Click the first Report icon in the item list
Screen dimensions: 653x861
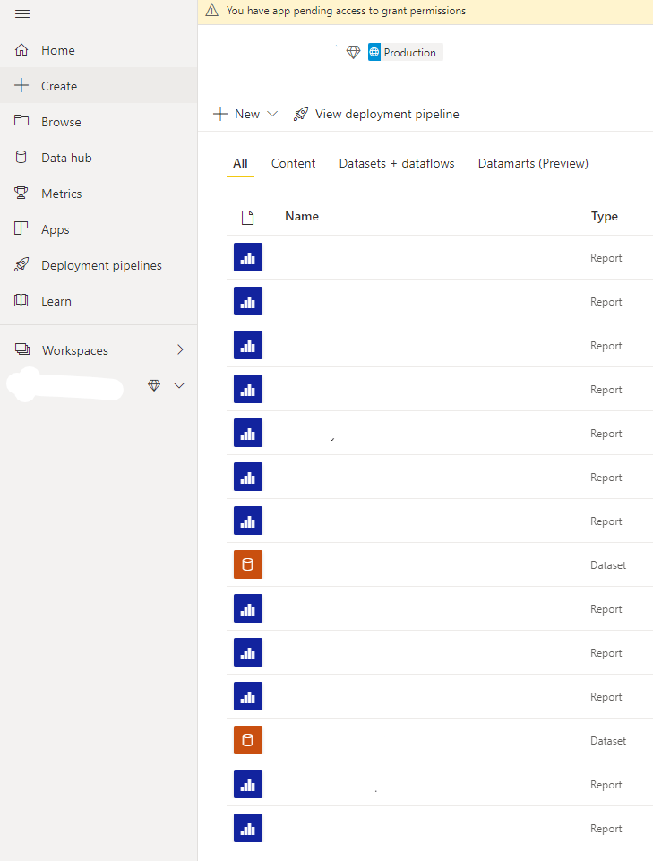(x=248, y=257)
